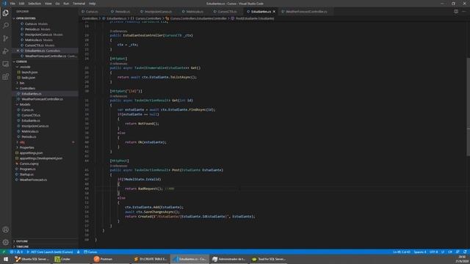Open the Extensions view icon
Image resolution: width=470 pixels, height=264 pixels.
tap(5, 76)
